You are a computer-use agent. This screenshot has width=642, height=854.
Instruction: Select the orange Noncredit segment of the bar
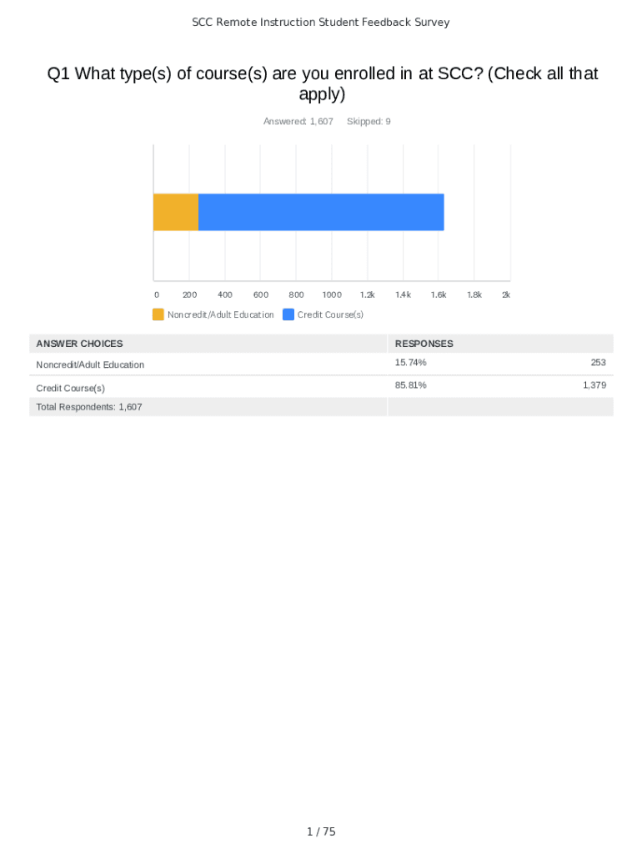pos(176,213)
